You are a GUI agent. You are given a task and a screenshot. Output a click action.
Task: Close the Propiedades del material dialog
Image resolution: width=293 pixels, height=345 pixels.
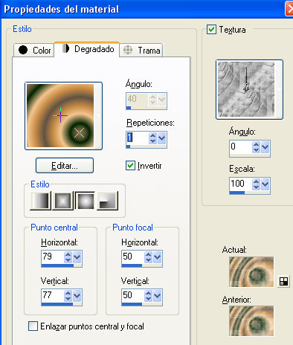(x=289, y=9)
